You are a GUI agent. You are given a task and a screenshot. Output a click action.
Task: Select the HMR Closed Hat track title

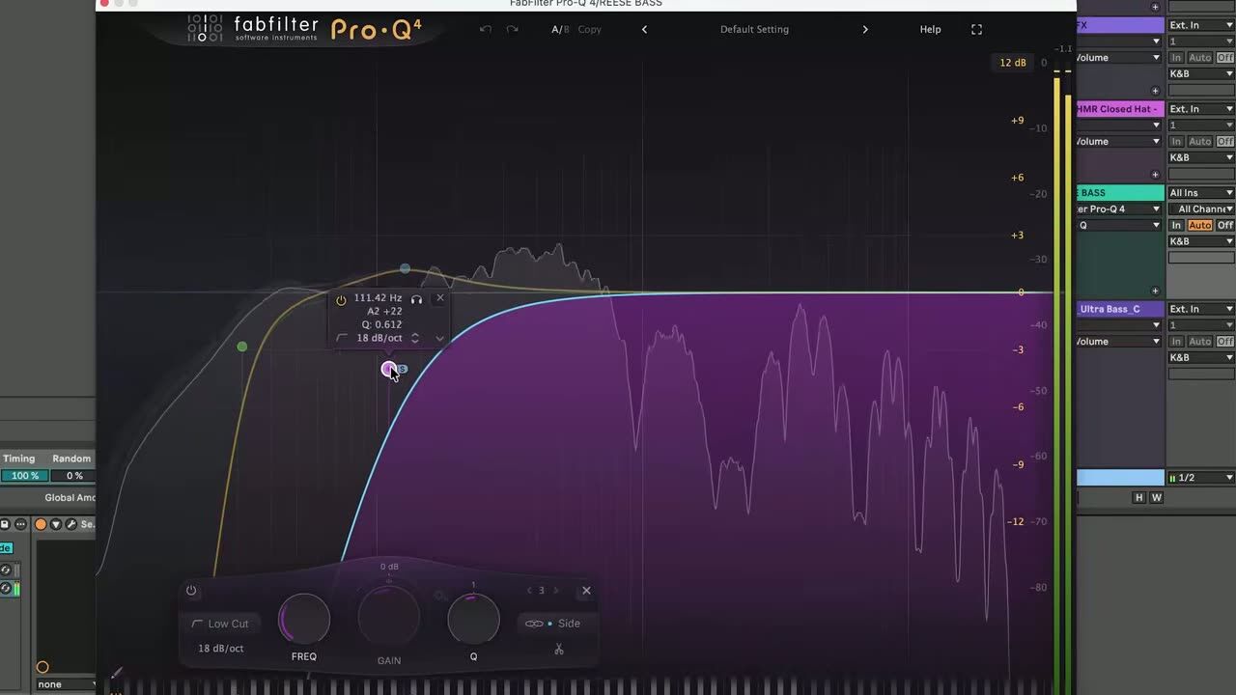click(x=1120, y=109)
